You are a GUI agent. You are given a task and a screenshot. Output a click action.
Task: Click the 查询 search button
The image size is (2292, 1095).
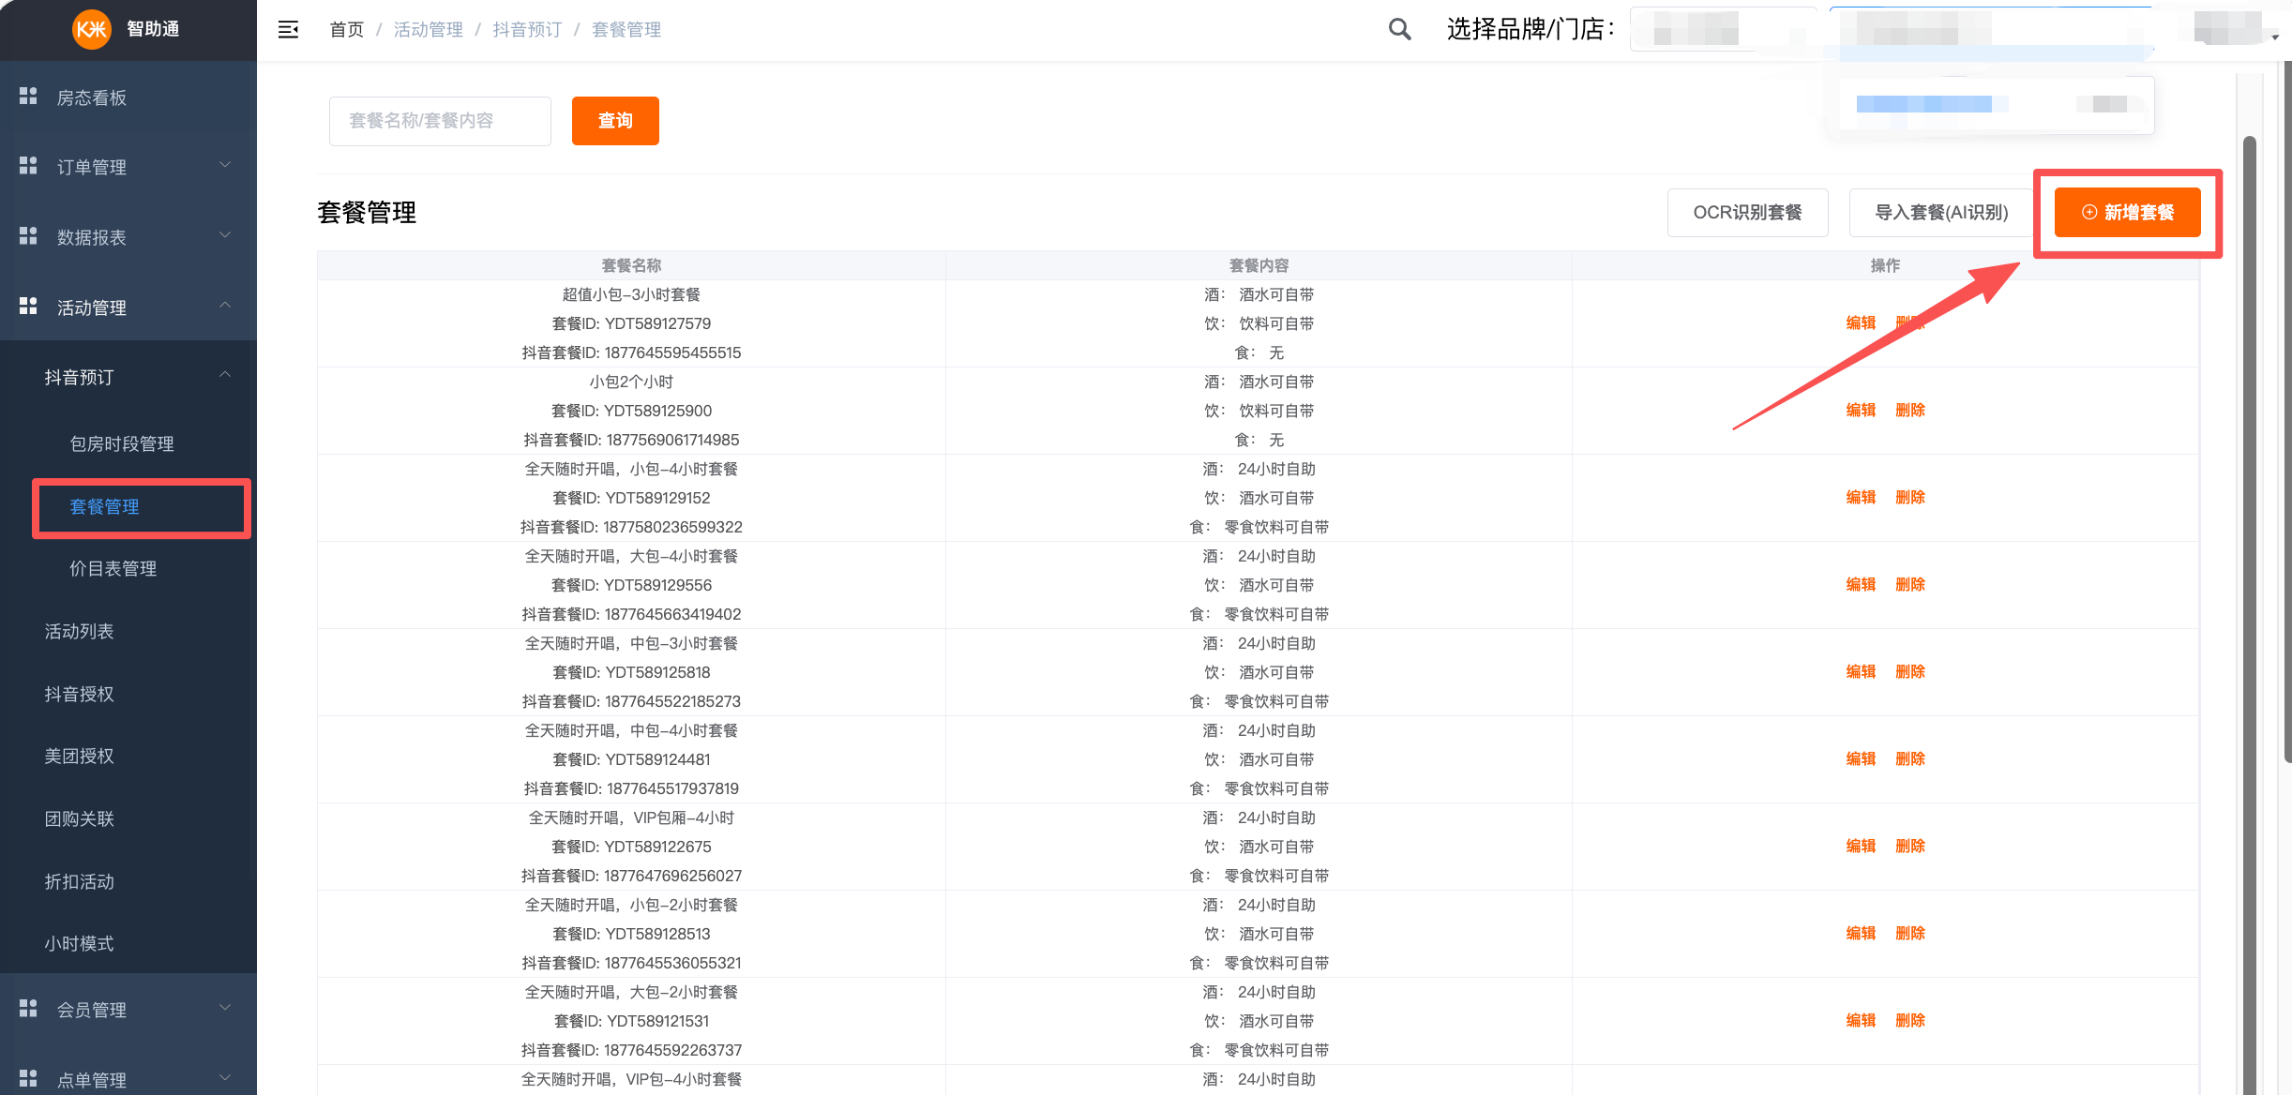615,121
